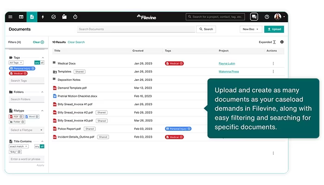Click the Clear Search link
The image size is (324, 185).
(76, 42)
